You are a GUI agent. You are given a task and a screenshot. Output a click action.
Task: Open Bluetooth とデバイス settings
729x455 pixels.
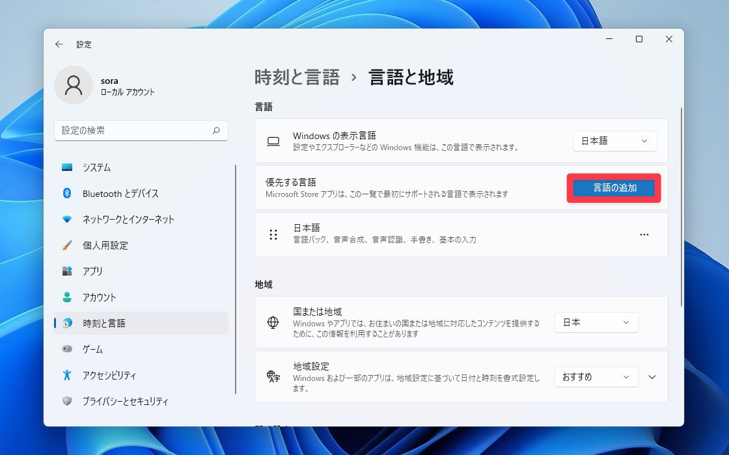141,193
